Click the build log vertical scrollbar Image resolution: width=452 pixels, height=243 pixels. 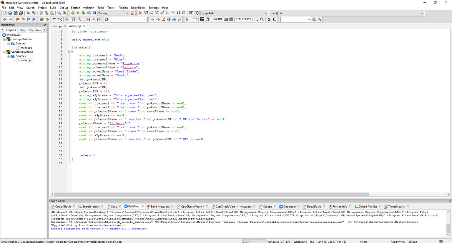[448, 228]
